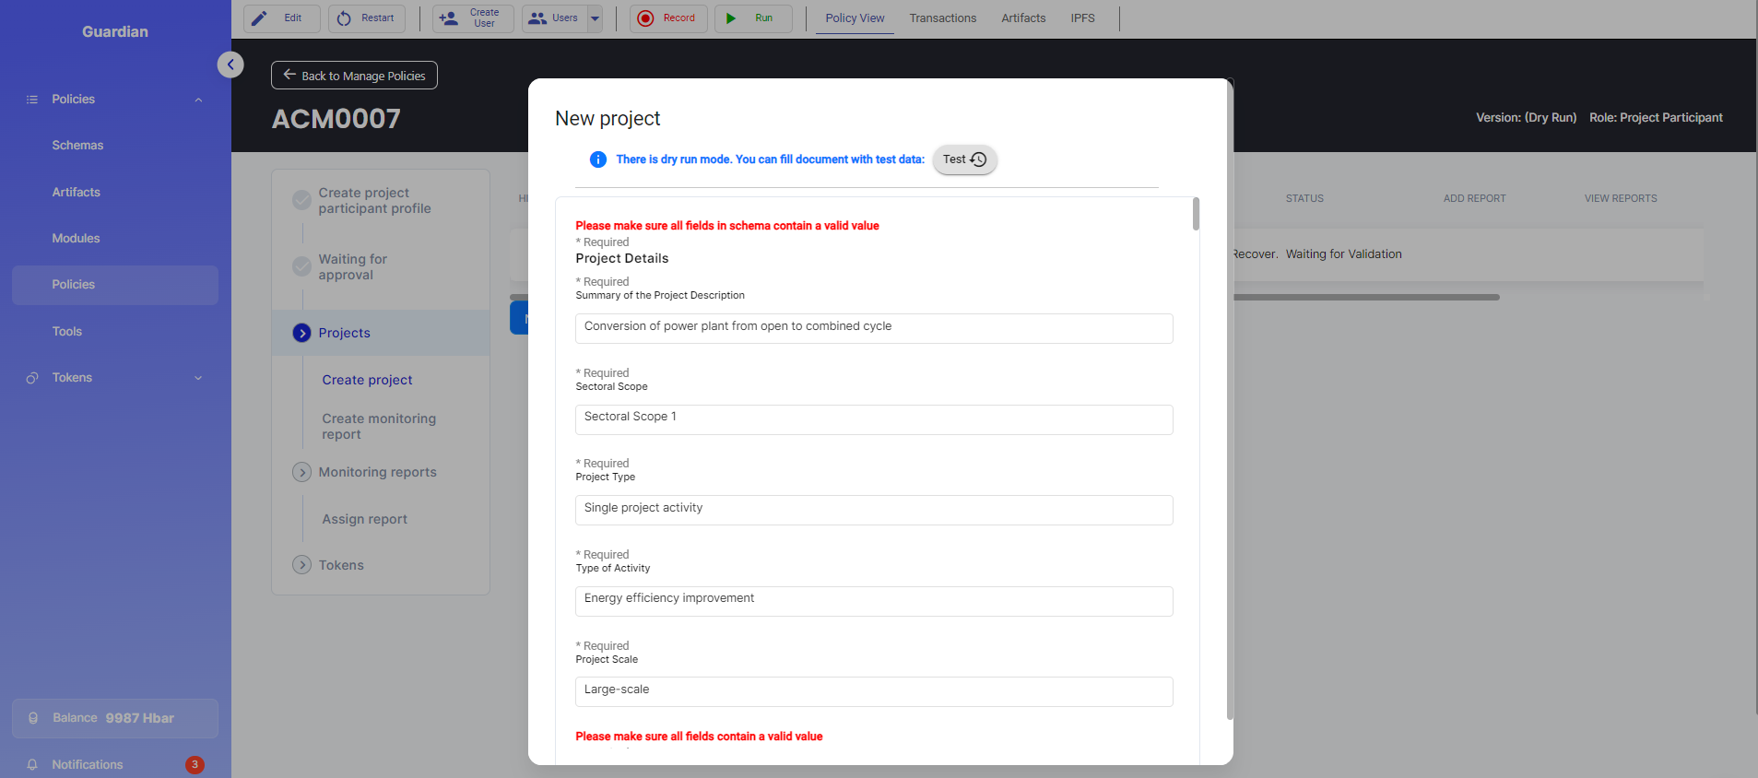Fill test data with Test button
The height and width of the screenshot is (778, 1758).
[x=964, y=159]
